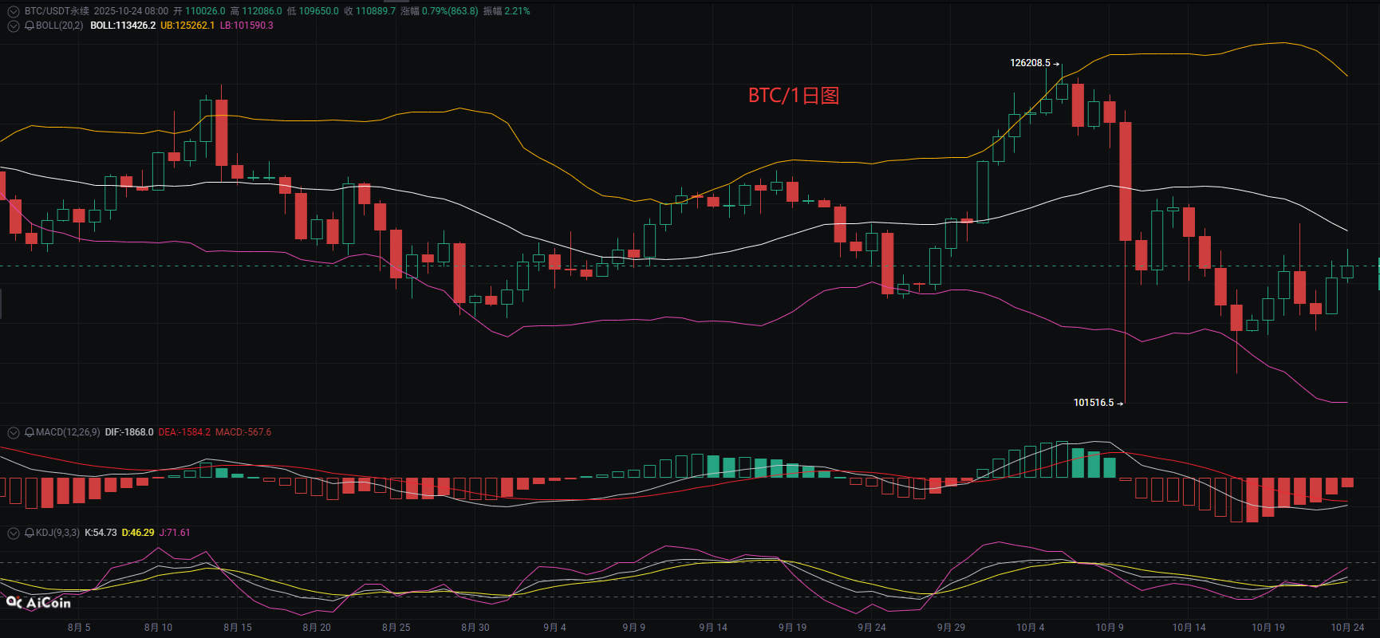Viewport: 1380px width, 638px height.
Task: Click the red BTC/1 daily chart annotation
Action: pyautogui.click(x=793, y=96)
